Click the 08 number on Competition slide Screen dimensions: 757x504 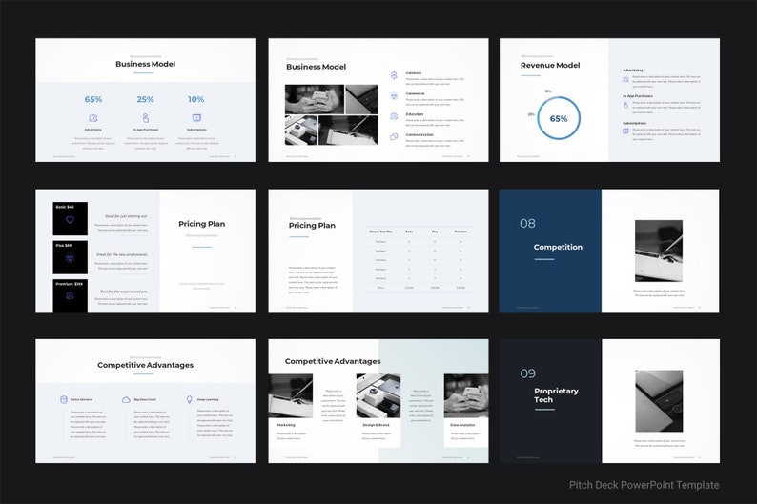tap(527, 223)
